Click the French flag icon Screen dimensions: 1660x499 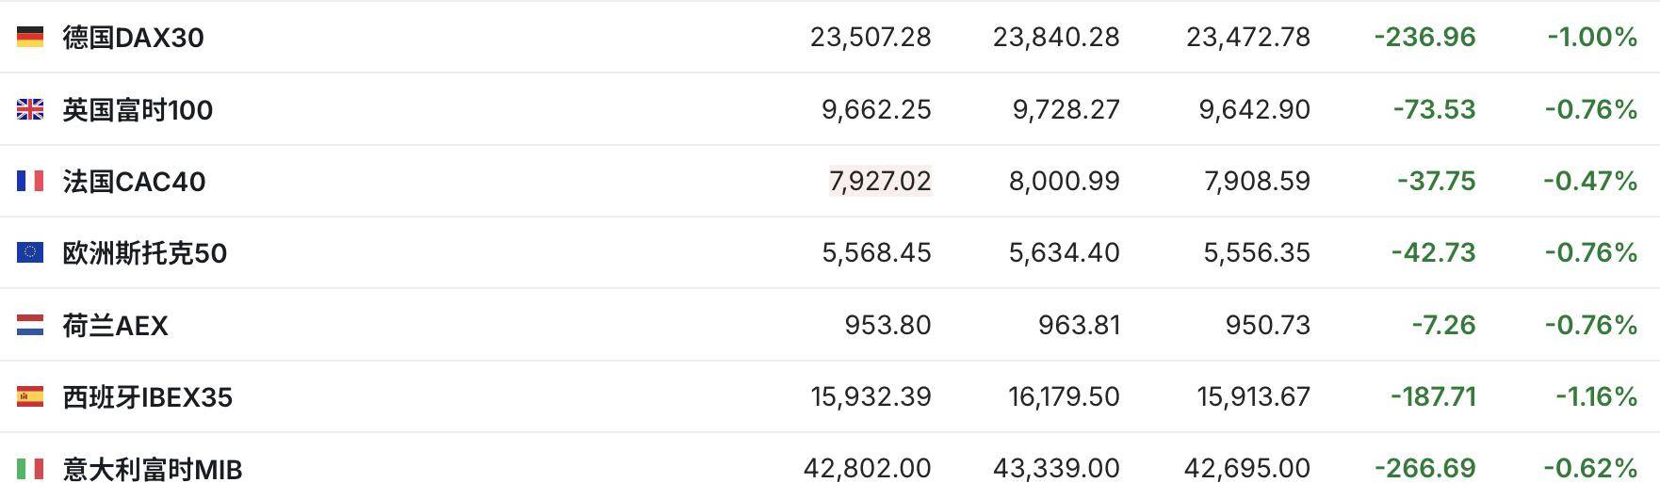click(x=30, y=181)
